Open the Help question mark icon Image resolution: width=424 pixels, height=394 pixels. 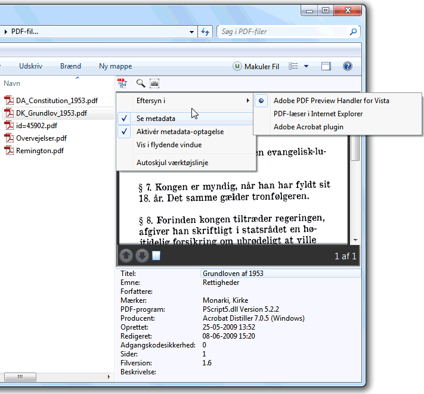(x=348, y=66)
